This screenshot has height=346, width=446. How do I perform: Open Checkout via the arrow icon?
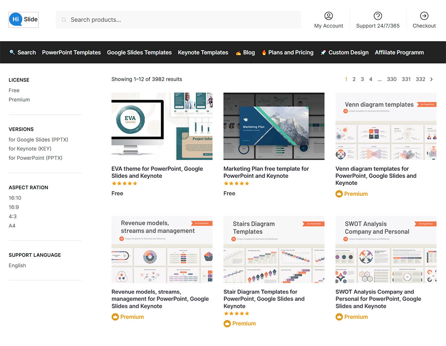pyautogui.click(x=424, y=16)
